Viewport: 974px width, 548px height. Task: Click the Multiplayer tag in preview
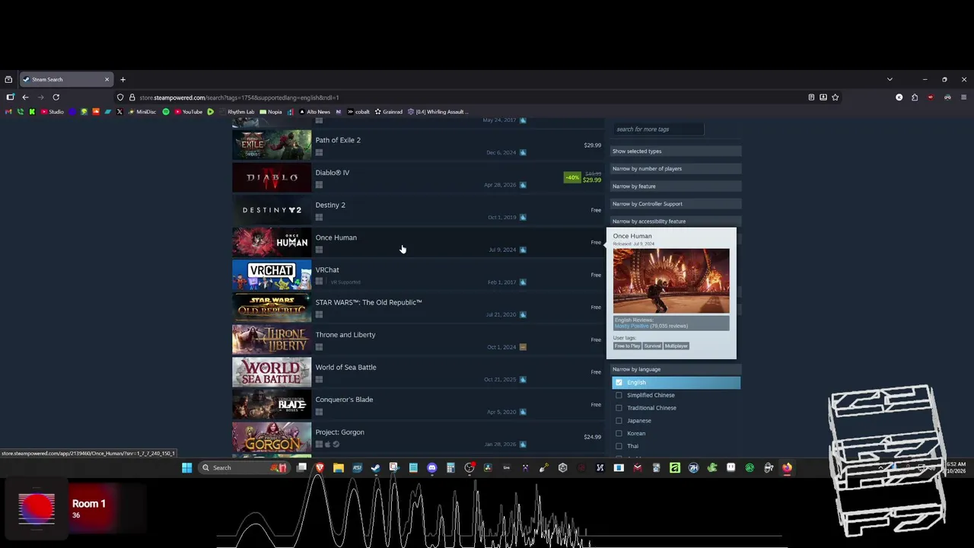click(676, 346)
